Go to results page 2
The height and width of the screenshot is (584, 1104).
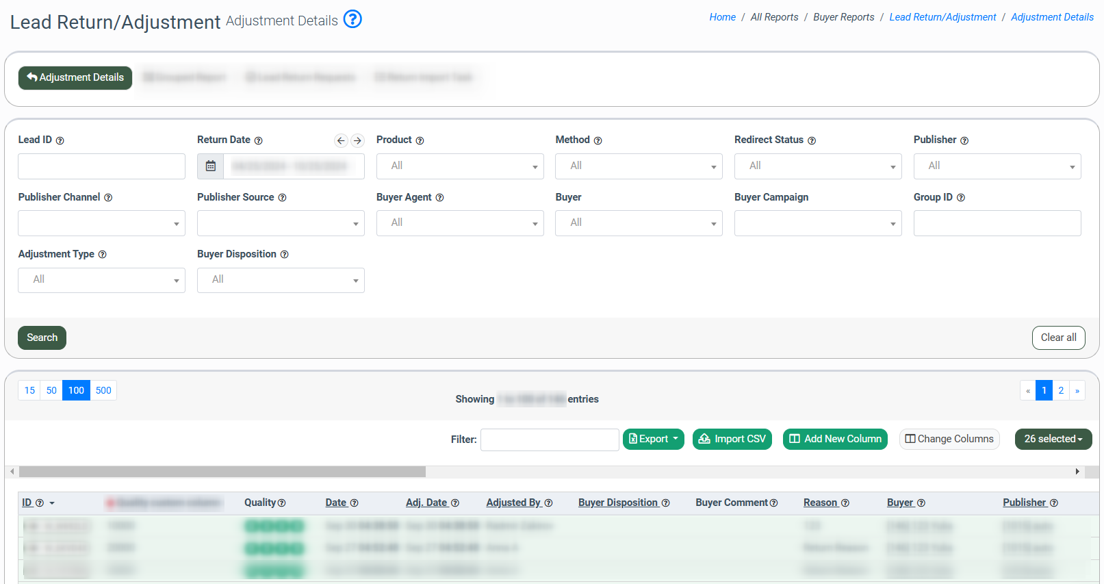tap(1061, 390)
